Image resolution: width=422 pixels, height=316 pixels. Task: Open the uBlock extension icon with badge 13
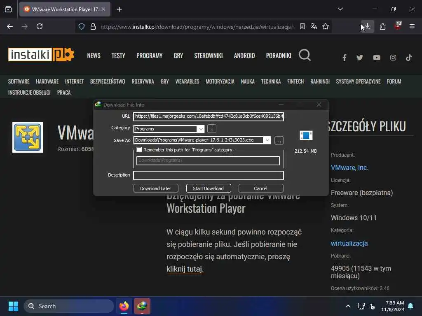398,26
